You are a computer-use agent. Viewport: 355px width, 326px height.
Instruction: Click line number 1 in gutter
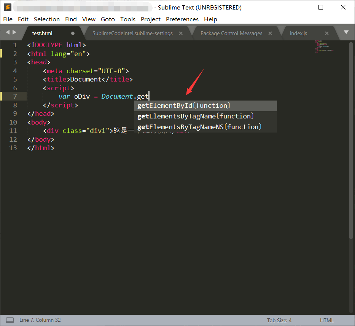pyautogui.click(x=15, y=45)
